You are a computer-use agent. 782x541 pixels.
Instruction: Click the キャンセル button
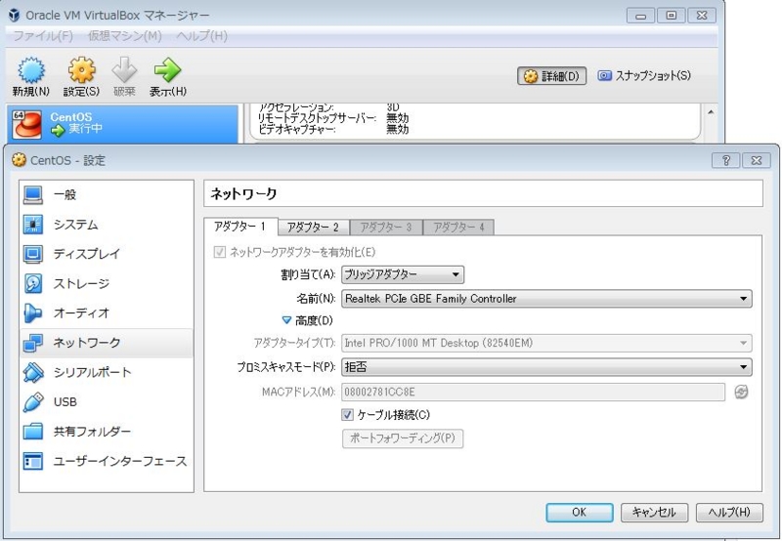coord(654,512)
